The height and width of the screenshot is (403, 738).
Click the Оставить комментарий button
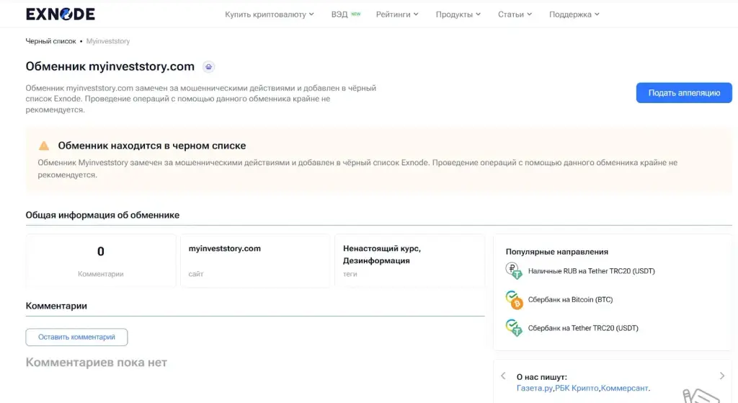76,337
